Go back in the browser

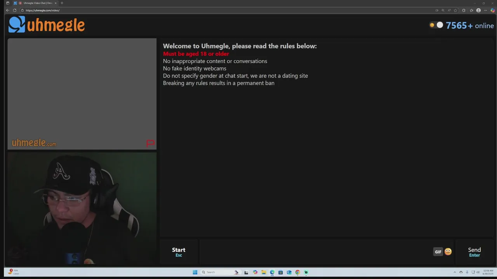[7, 10]
